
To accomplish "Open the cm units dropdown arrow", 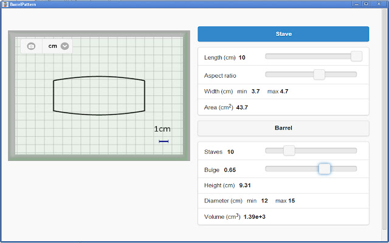I will pyautogui.click(x=65, y=46).
